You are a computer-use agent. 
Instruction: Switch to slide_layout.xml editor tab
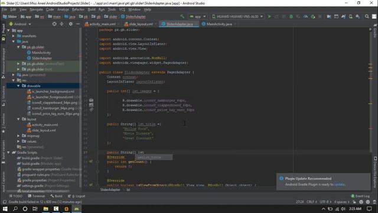coord(140,24)
